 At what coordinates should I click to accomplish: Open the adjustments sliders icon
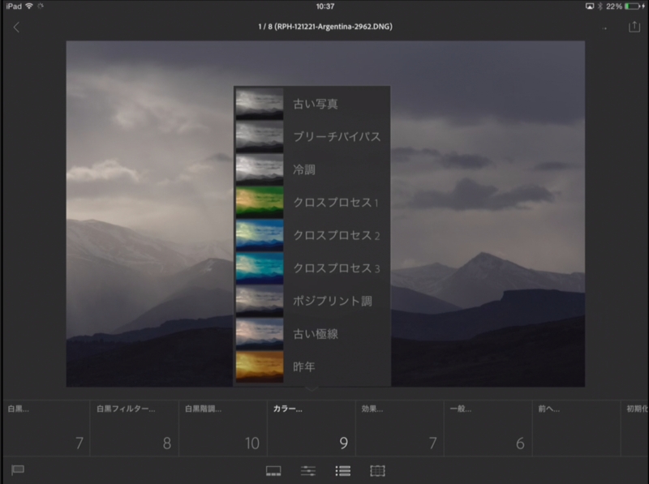click(308, 471)
